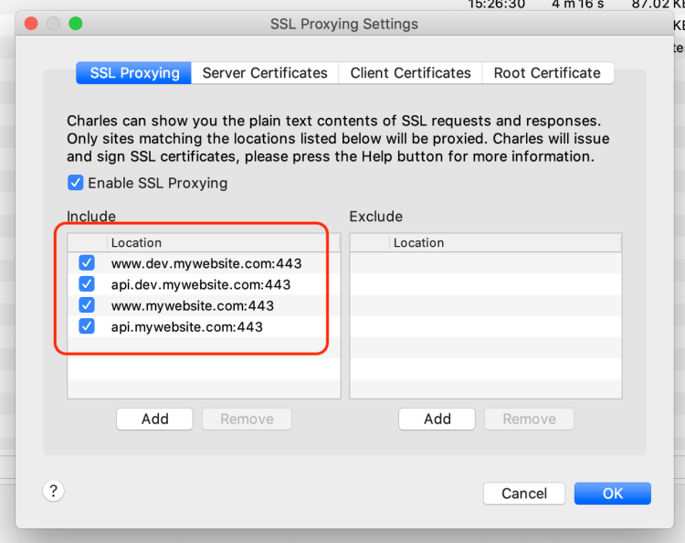Switch to the Server Certificates tab

(265, 73)
